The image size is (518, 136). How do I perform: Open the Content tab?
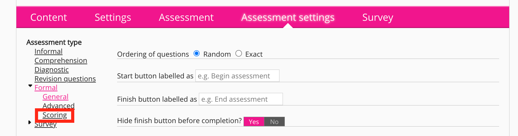point(48,17)
